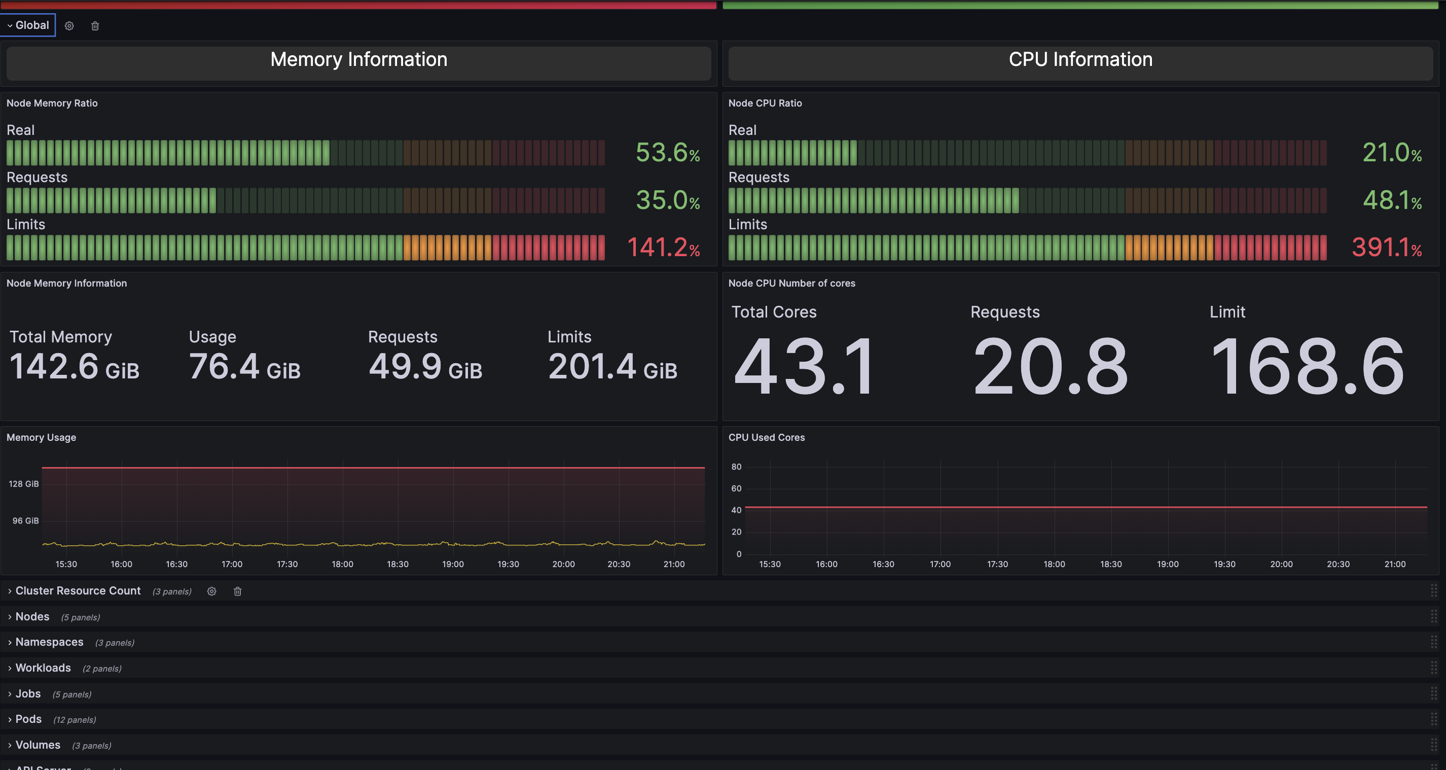Open the CPU Used Cores panel title menu
Viewport: 1446px width, 770px height.
[766, 438]
